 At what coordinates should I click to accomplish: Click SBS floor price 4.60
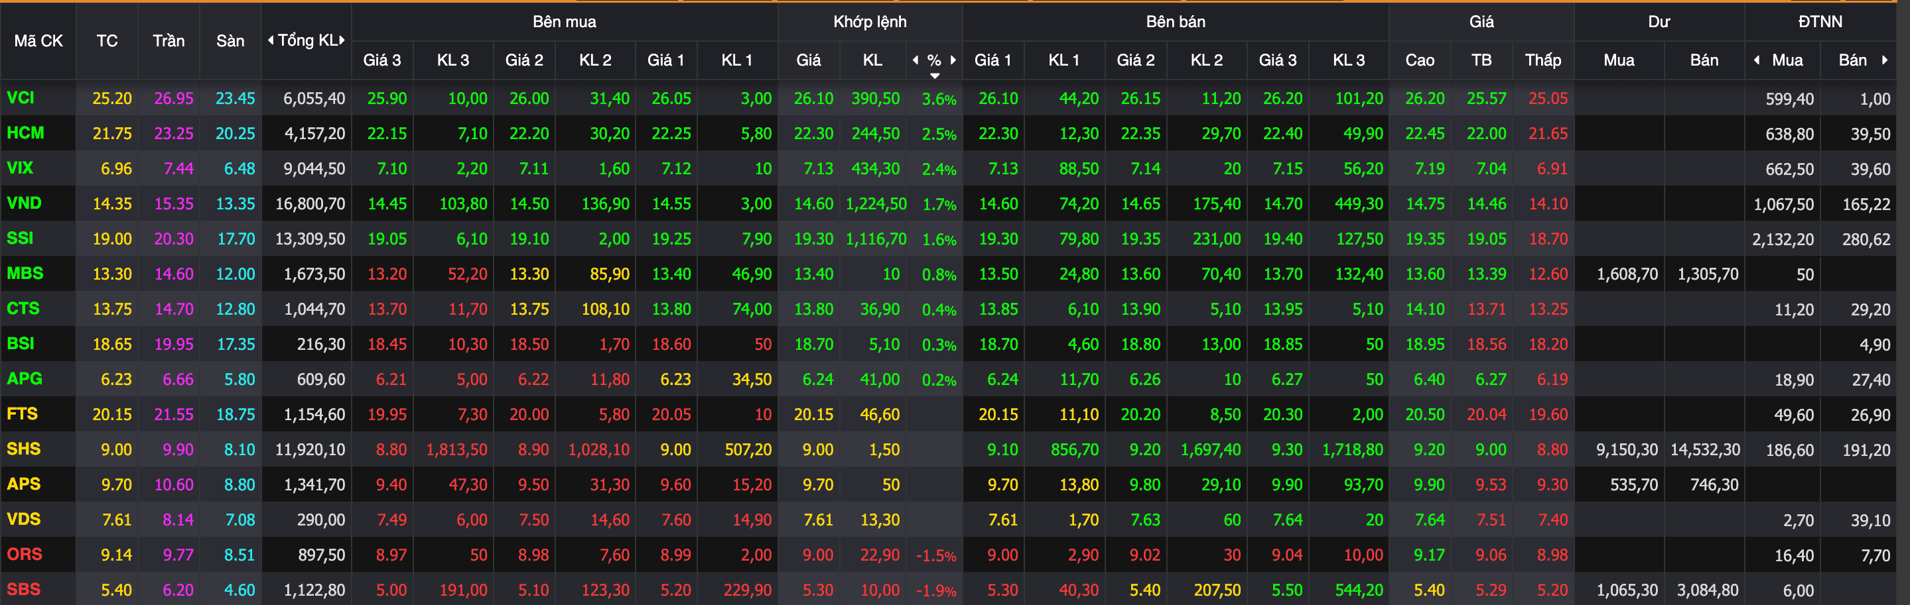coord(239,590)
